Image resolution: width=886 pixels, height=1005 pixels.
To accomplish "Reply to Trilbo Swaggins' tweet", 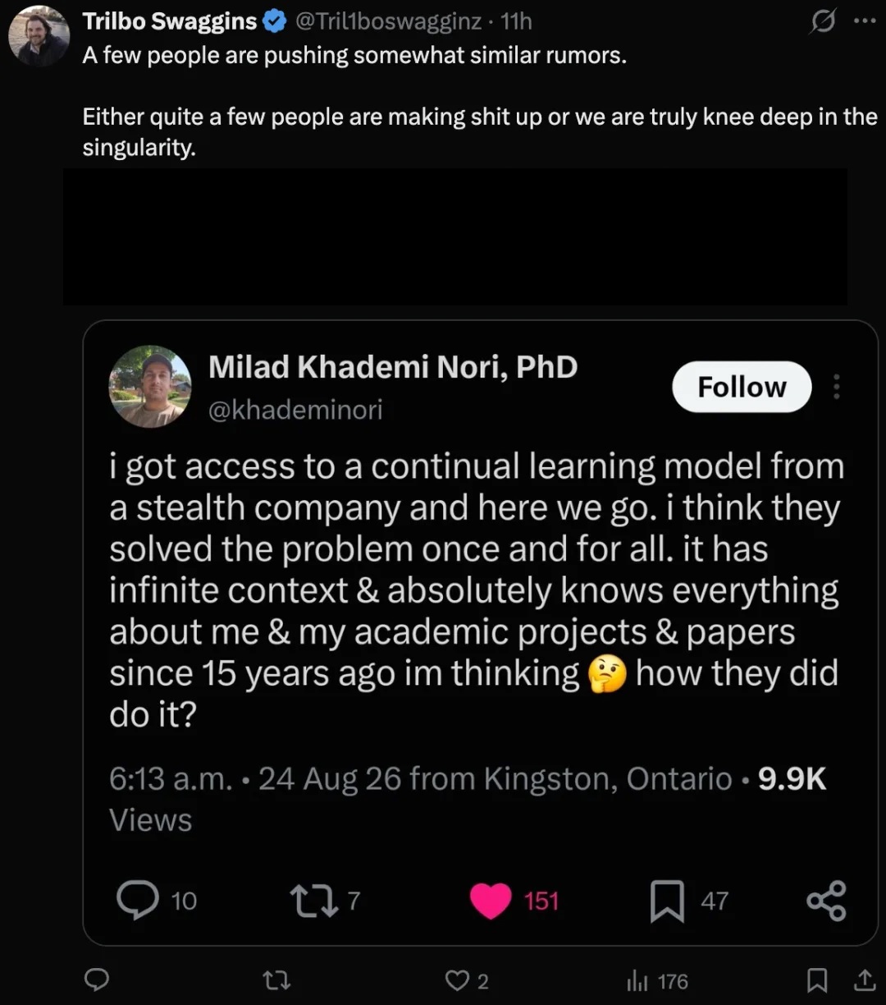I will coord(98,980).
